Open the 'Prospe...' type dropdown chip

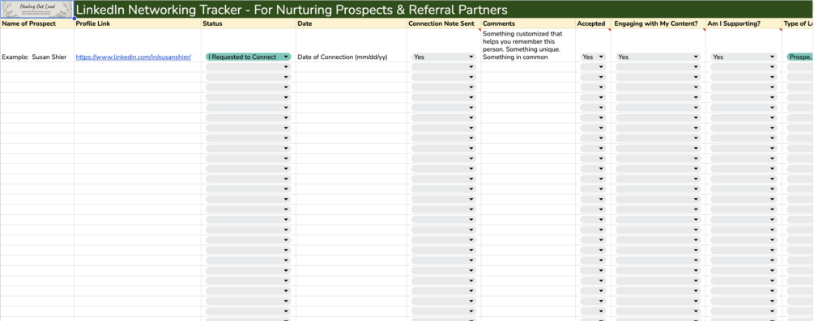pos(800,57)
